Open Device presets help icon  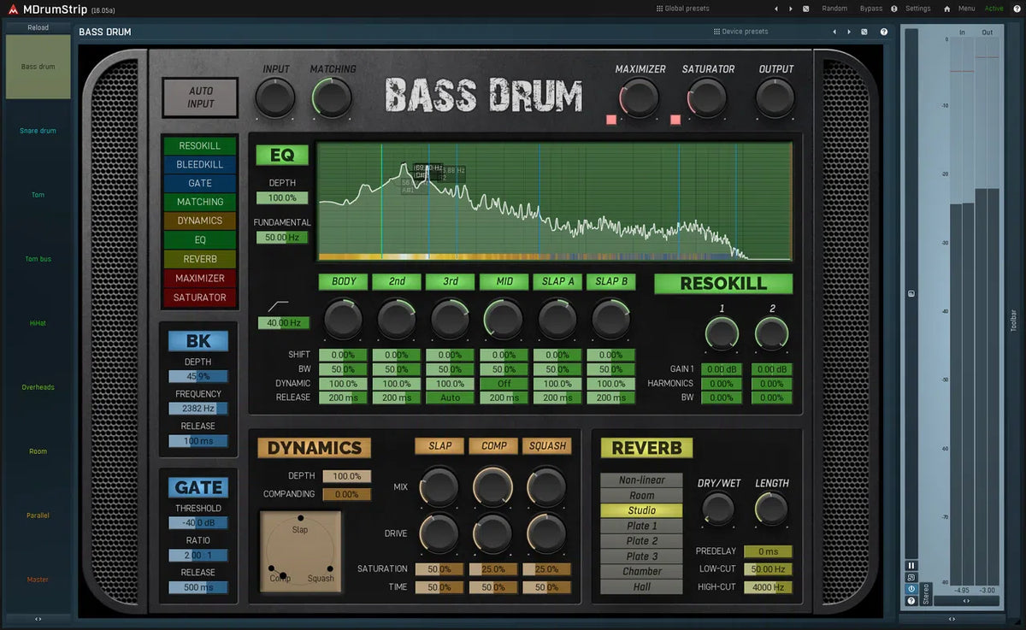(x=884, y=32)
